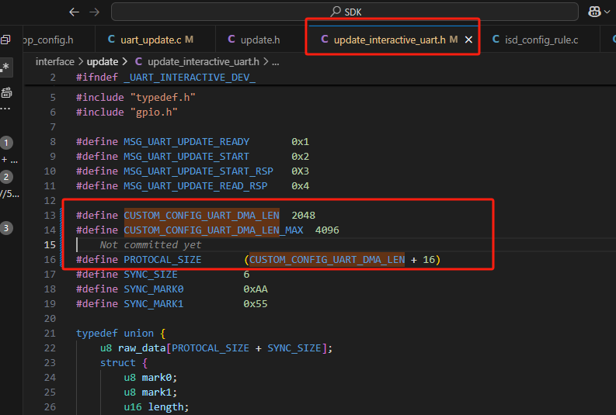Click the SDK command center search box
Image resolution: width=616 pixels, height=415 pixels.
(x=345, y=12)
